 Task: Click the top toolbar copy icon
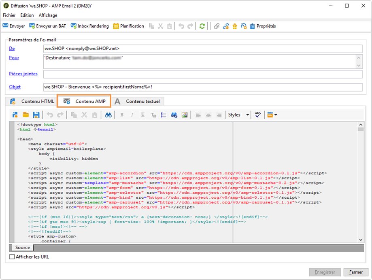[151, 26]
